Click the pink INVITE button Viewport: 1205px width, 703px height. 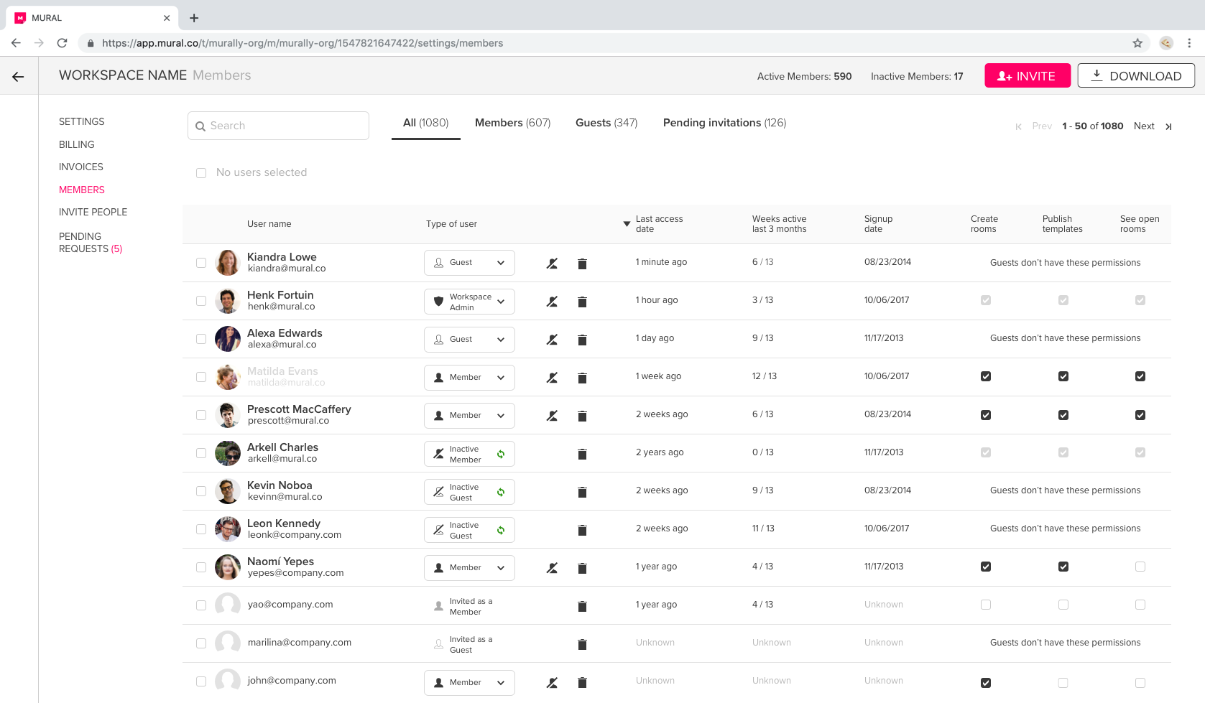(x=1028, y=75)
